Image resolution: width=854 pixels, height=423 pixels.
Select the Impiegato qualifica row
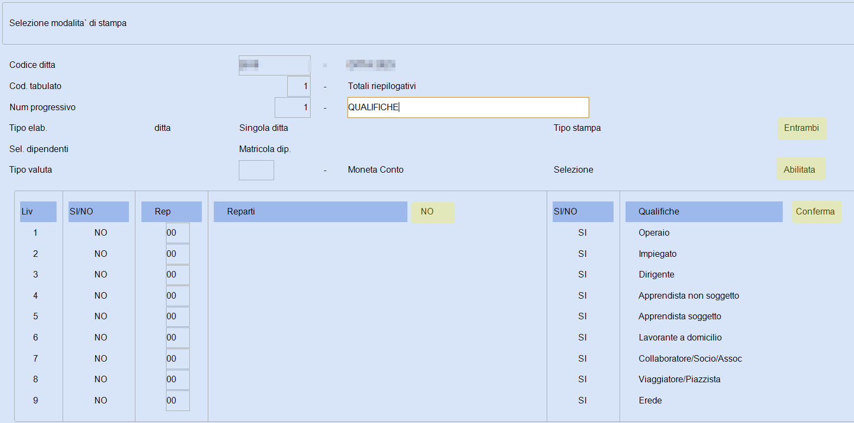tap(658, 254)
